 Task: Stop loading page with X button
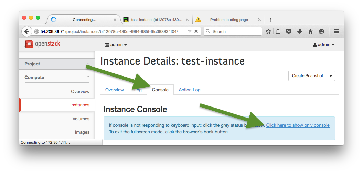coord(196,31)
